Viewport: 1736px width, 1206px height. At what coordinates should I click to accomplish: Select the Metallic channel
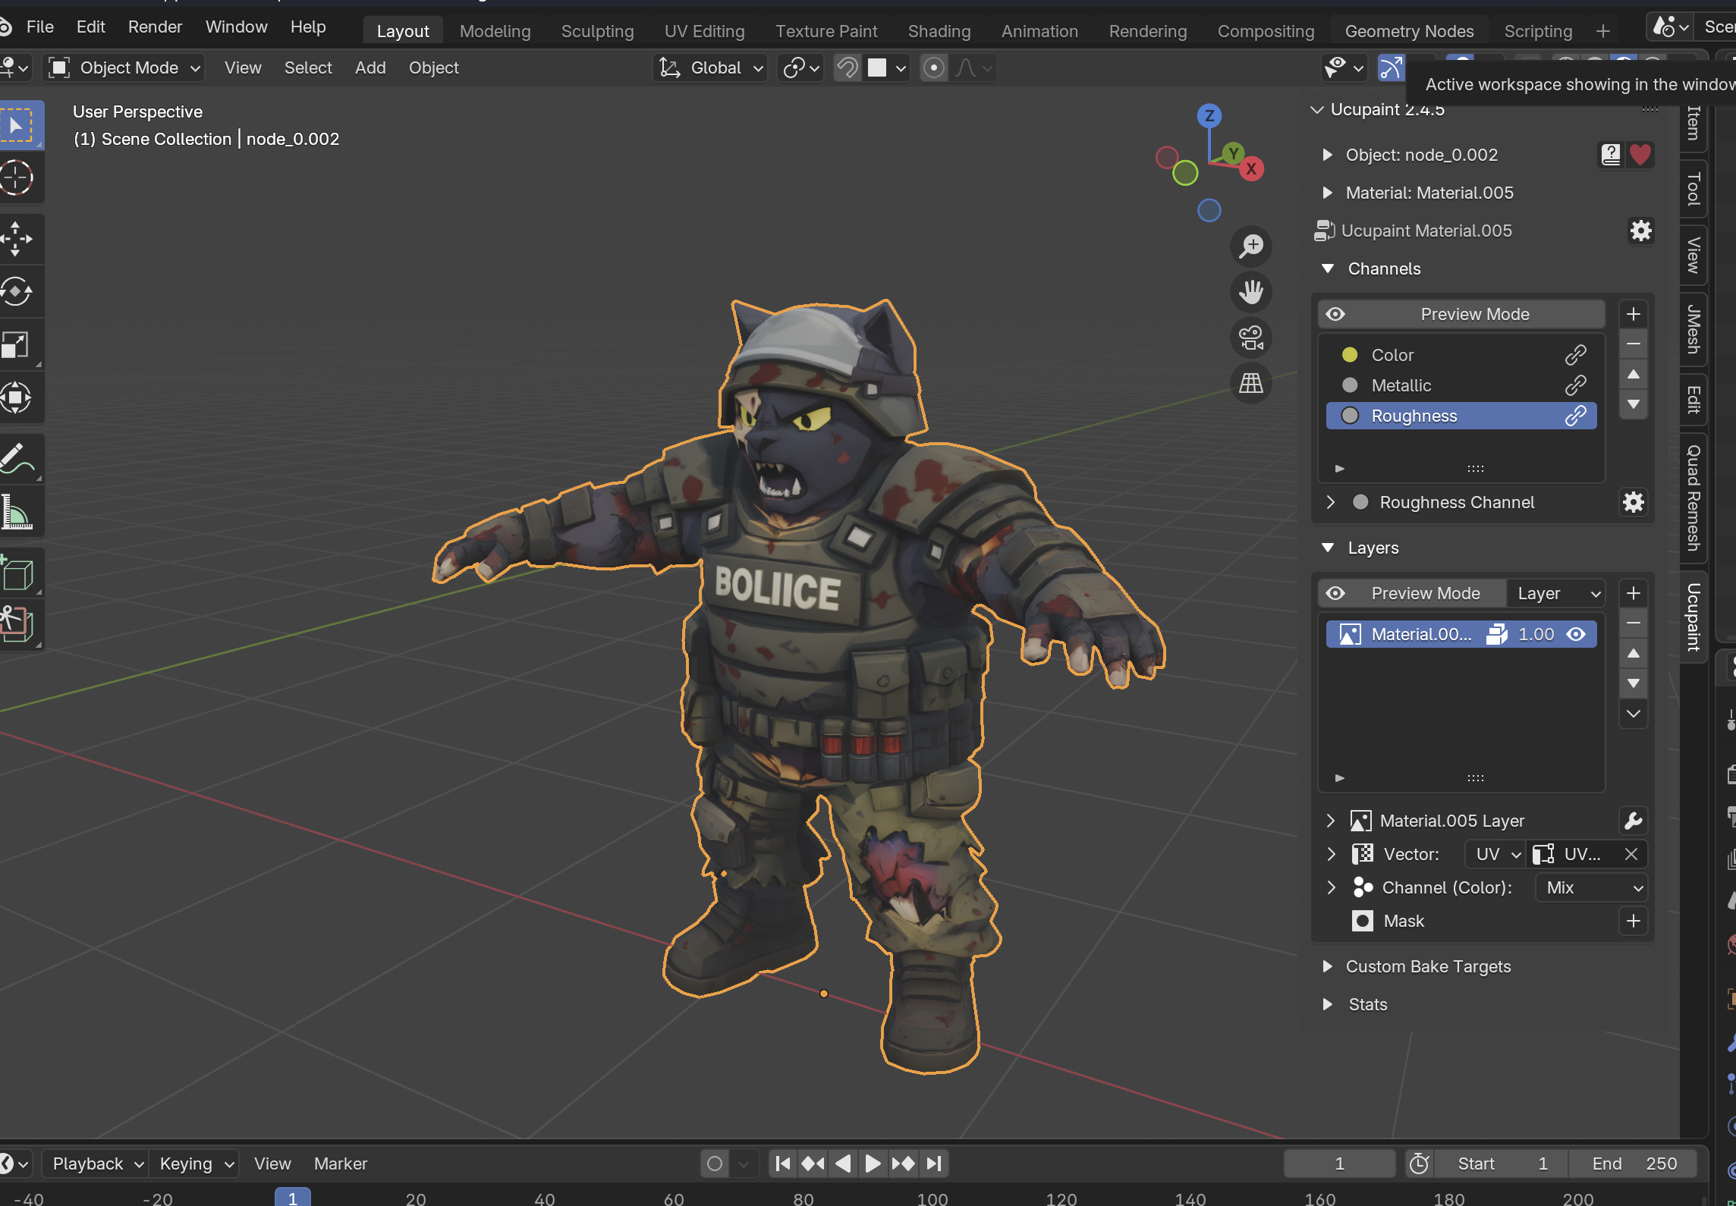[1401, 385]
